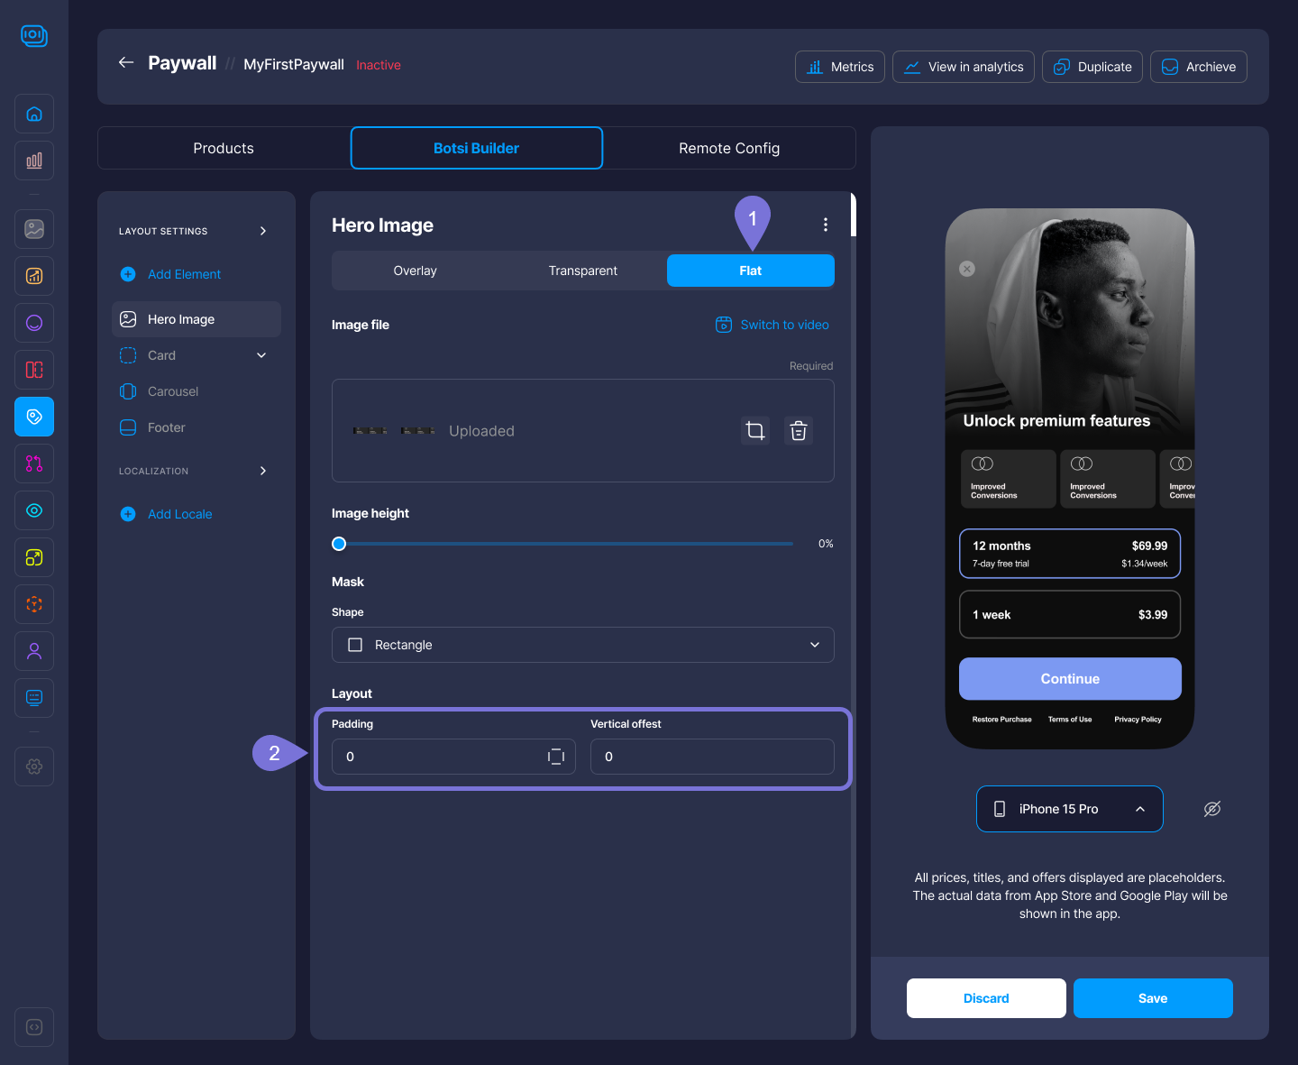The width and height of the screenshot is (1298, 1065).
Task: Select the Overlay image mode
Action: [x=415, y=271]
